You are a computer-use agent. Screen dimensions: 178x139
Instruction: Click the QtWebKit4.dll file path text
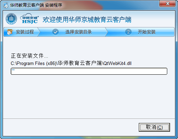pyautogui.click(x=71, y=63)
